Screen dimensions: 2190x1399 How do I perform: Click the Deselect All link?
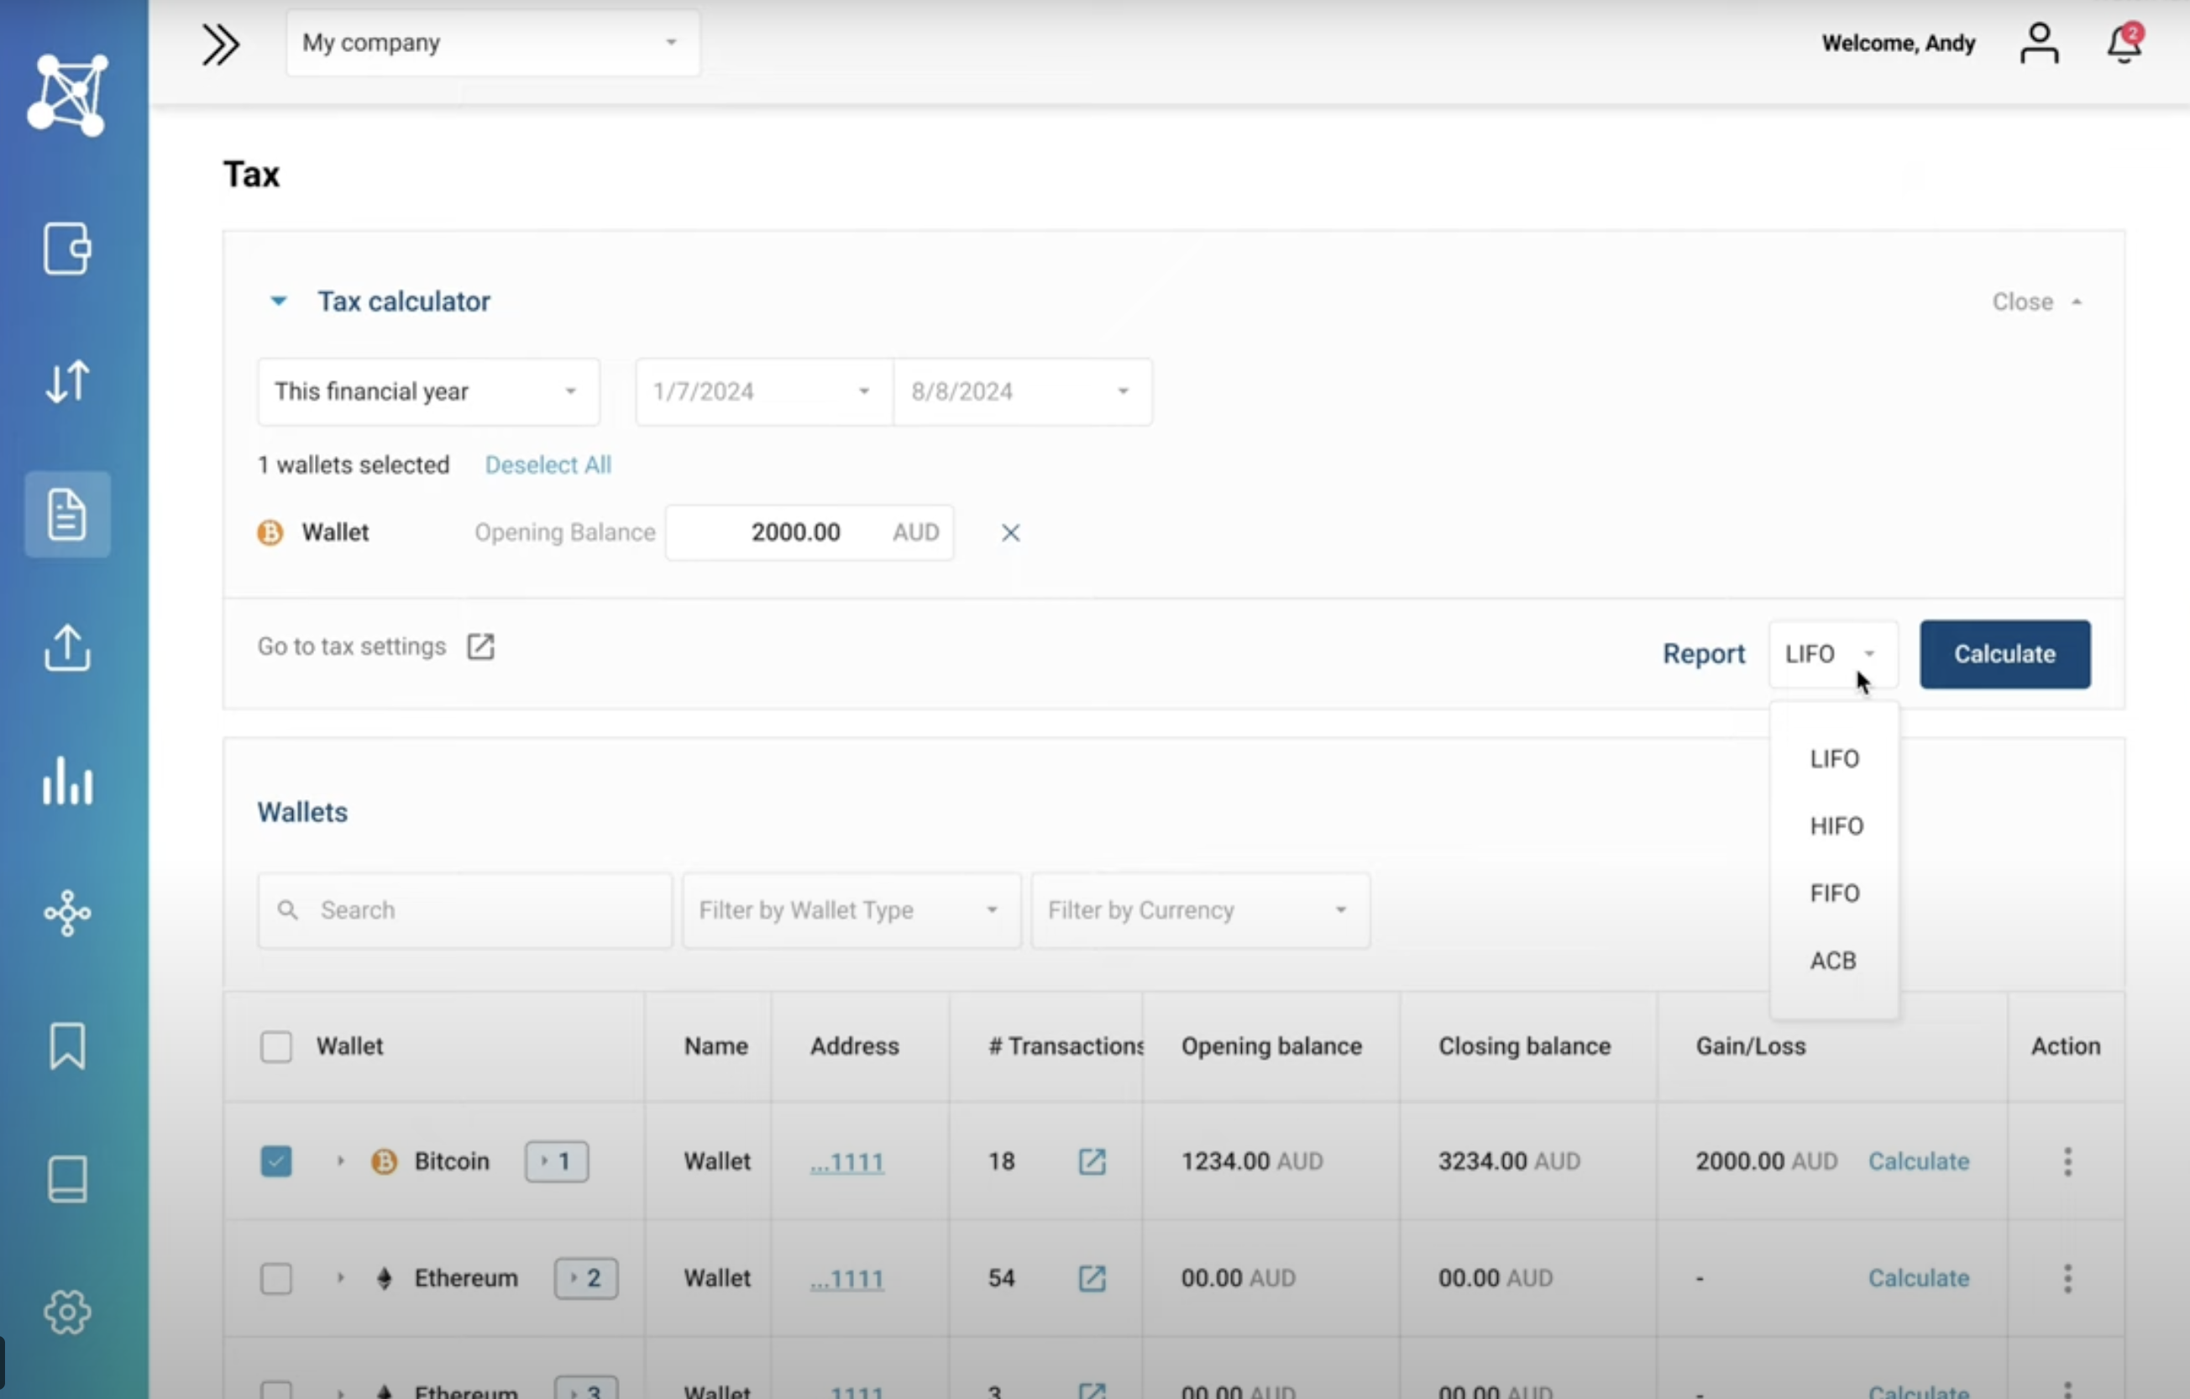pyautogui.click(x=547, y=465)
